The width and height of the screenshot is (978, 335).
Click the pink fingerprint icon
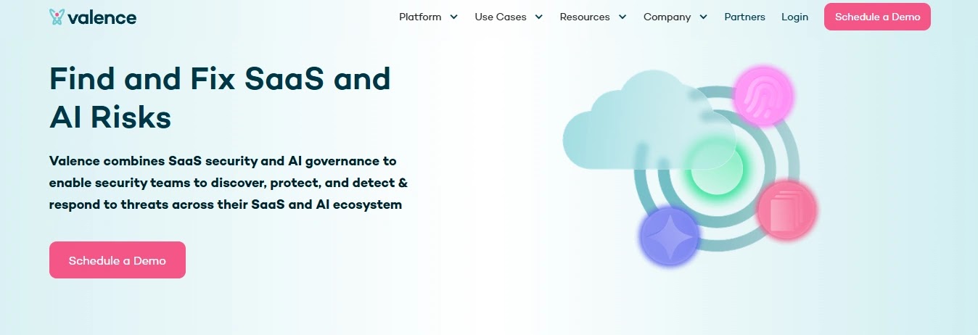[x=763, y=96]
